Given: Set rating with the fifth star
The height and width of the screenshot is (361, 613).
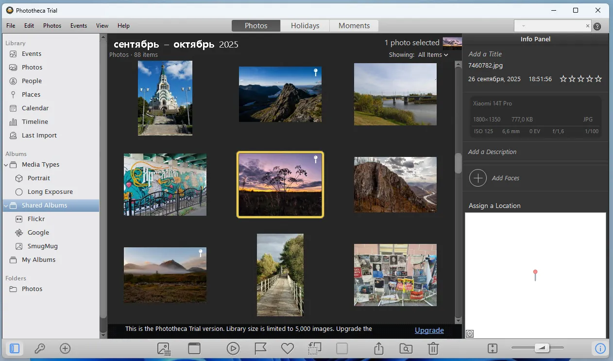Looking at the screenshot, I should coord(598,79).
